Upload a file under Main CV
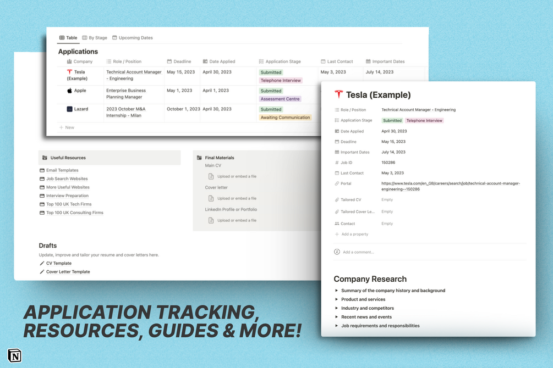This screenshot has height=368, width=553. click(232, 176)
